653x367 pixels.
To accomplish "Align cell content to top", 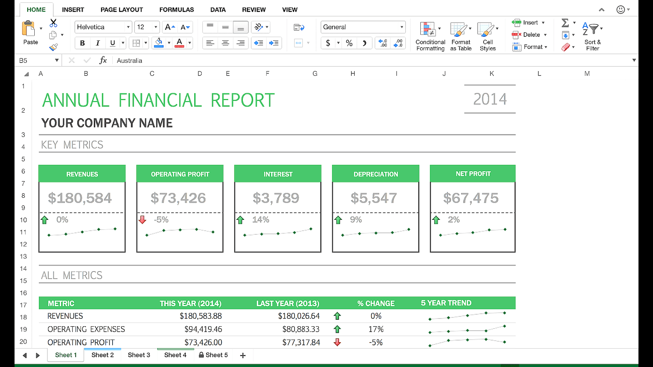I will point(210,27).
